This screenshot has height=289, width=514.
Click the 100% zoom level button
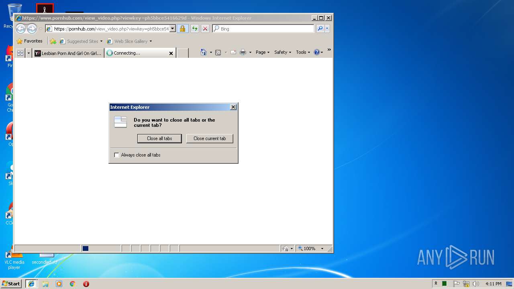pos(307,248)
